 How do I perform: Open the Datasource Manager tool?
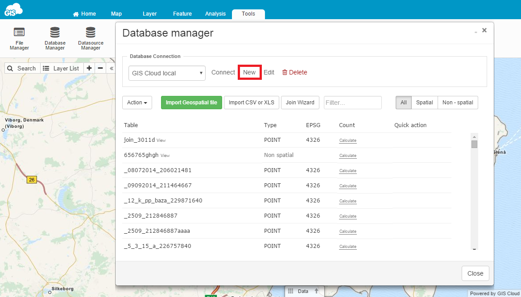point(91,39)
